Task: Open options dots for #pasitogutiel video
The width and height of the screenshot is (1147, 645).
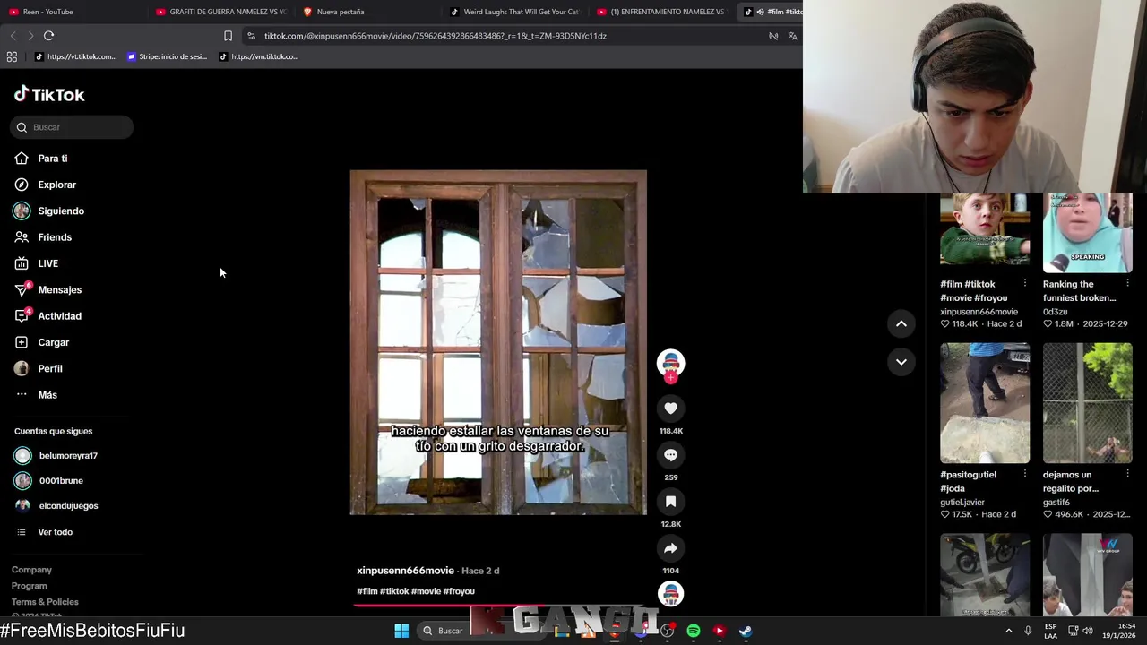Action: tap(1025, 475)
